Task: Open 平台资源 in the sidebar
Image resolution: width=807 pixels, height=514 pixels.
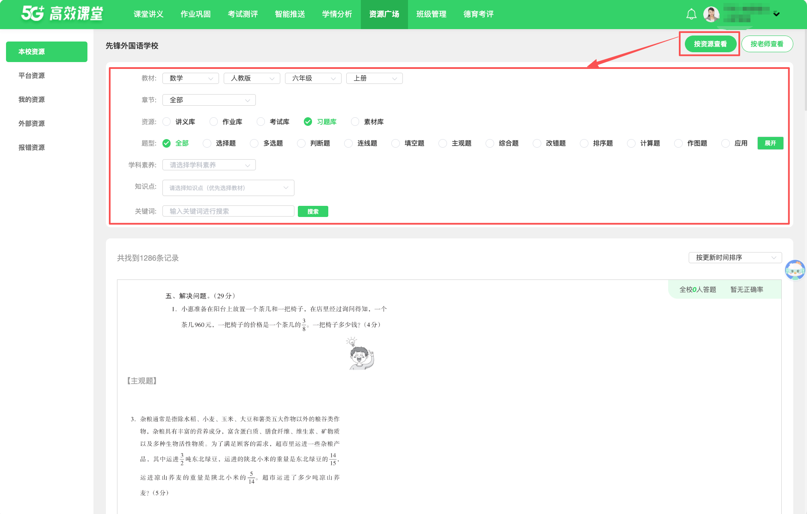Action: pyautogui.click(x=47, y=76)
